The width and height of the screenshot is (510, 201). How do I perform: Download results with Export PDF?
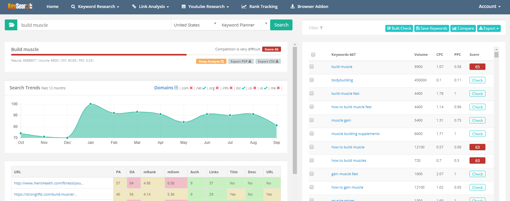coord(241,61)
